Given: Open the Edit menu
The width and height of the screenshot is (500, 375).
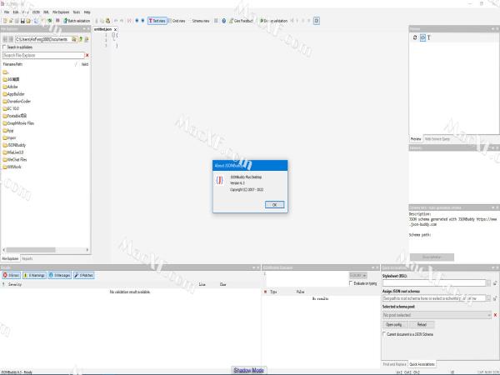Looking at the screenshot, I should (16, 12).
